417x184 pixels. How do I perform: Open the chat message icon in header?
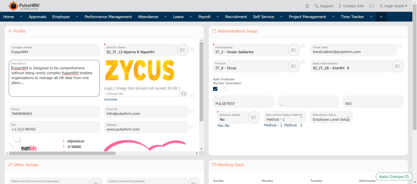(371, 6)
